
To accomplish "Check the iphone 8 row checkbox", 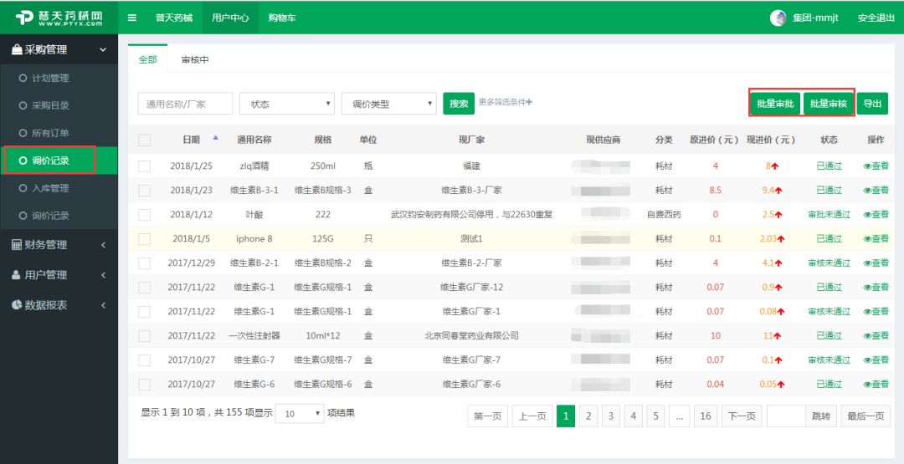I will (144, 239).
